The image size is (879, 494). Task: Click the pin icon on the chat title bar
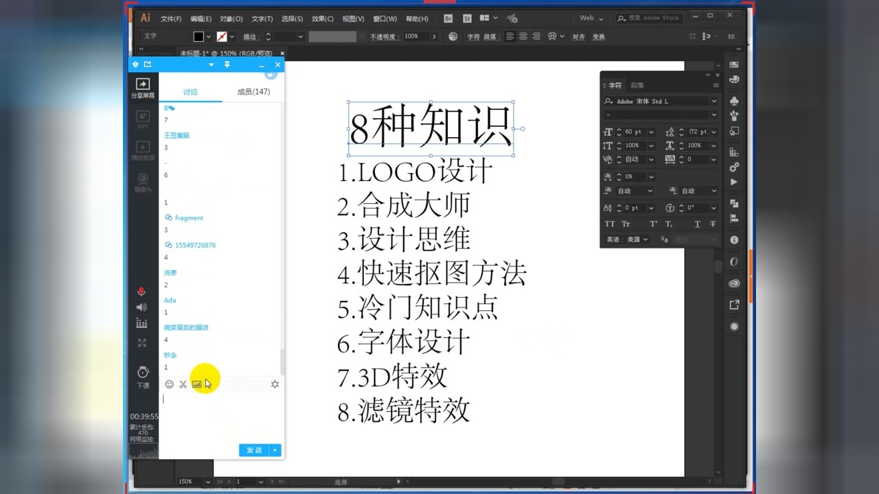point(227,64)
